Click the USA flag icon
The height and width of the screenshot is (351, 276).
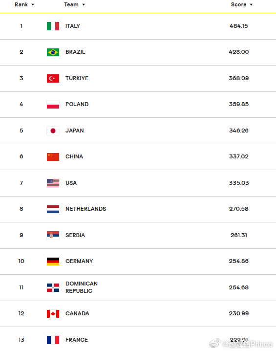coord(53,183)
